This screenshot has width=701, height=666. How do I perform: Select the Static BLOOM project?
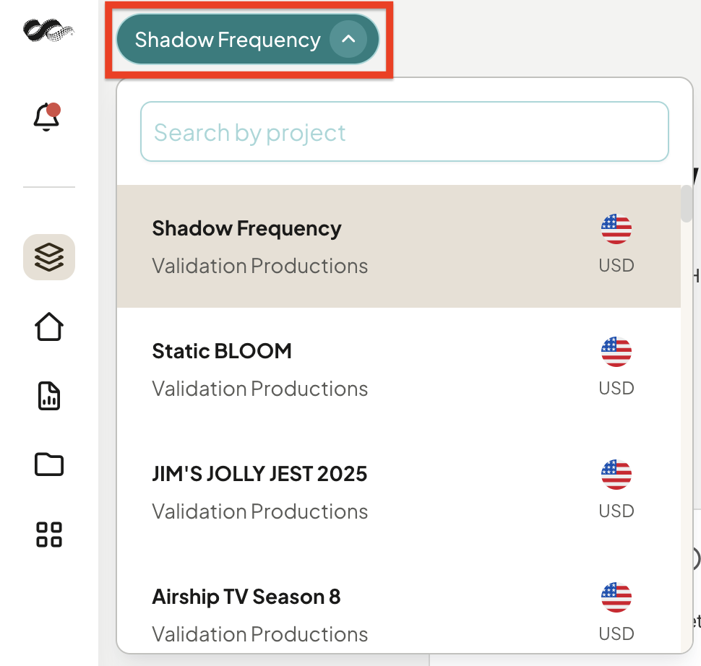point(398,369)
